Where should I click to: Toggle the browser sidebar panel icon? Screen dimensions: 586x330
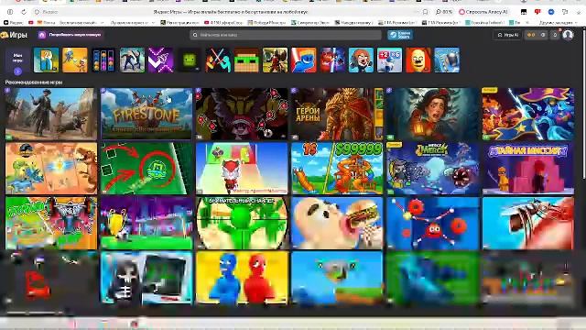point(10,12)
